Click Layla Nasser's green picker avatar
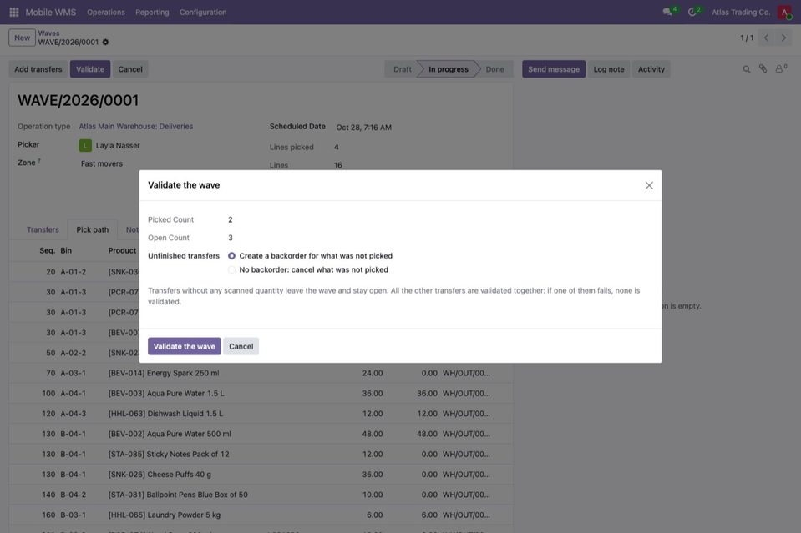Image resolution: width=801 pixels, height=533 pixels. point(85,145)
